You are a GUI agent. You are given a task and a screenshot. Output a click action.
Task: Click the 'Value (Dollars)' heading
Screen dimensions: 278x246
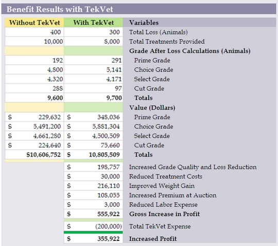[x=152, y=108]
